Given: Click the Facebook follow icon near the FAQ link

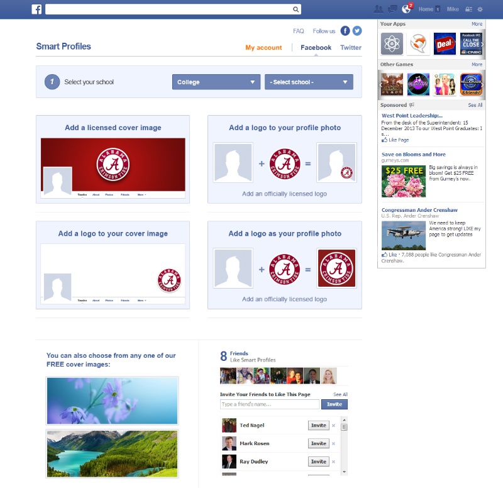Looking at the screenshot, I should click(345, 30).
